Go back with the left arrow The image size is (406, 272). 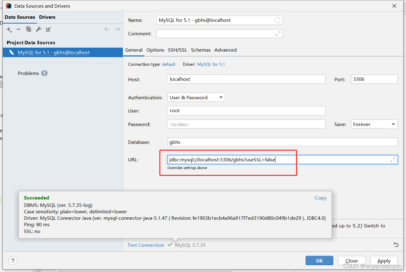[x=107, y=29]
